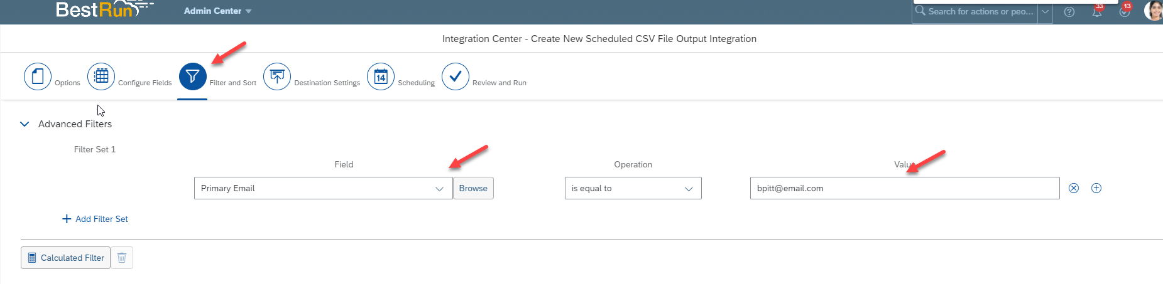This screenshot has width=1163, height=284.
Task: Go to the Configure Fields step icon
Action: [x=101, y=76]
